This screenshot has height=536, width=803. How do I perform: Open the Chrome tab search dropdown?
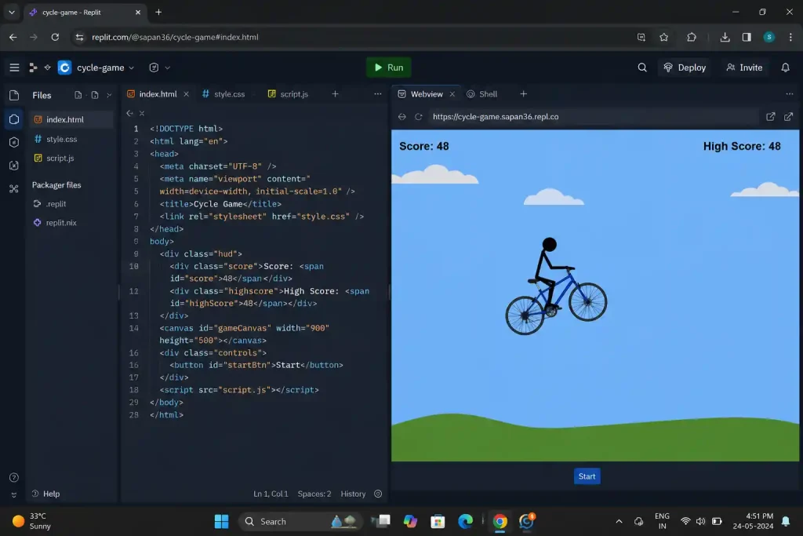click(12, 13)
